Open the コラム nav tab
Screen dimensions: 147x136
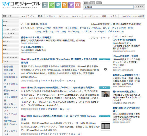(x=113, y=16)
